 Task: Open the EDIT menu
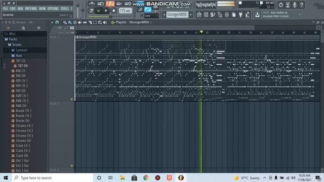(x=13, y=9)
